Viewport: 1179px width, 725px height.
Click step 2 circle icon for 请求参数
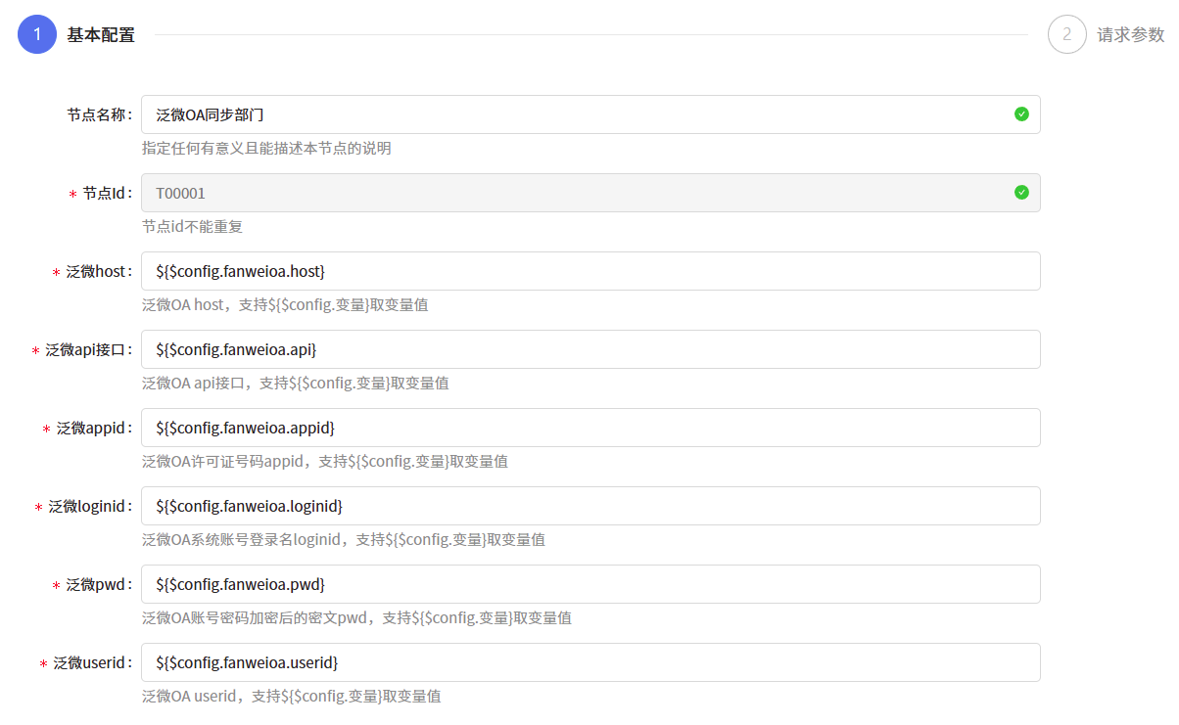click(1066, 34)
